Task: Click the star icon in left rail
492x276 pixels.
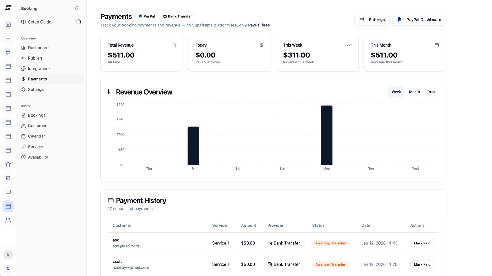Action: tap(8, 164)
